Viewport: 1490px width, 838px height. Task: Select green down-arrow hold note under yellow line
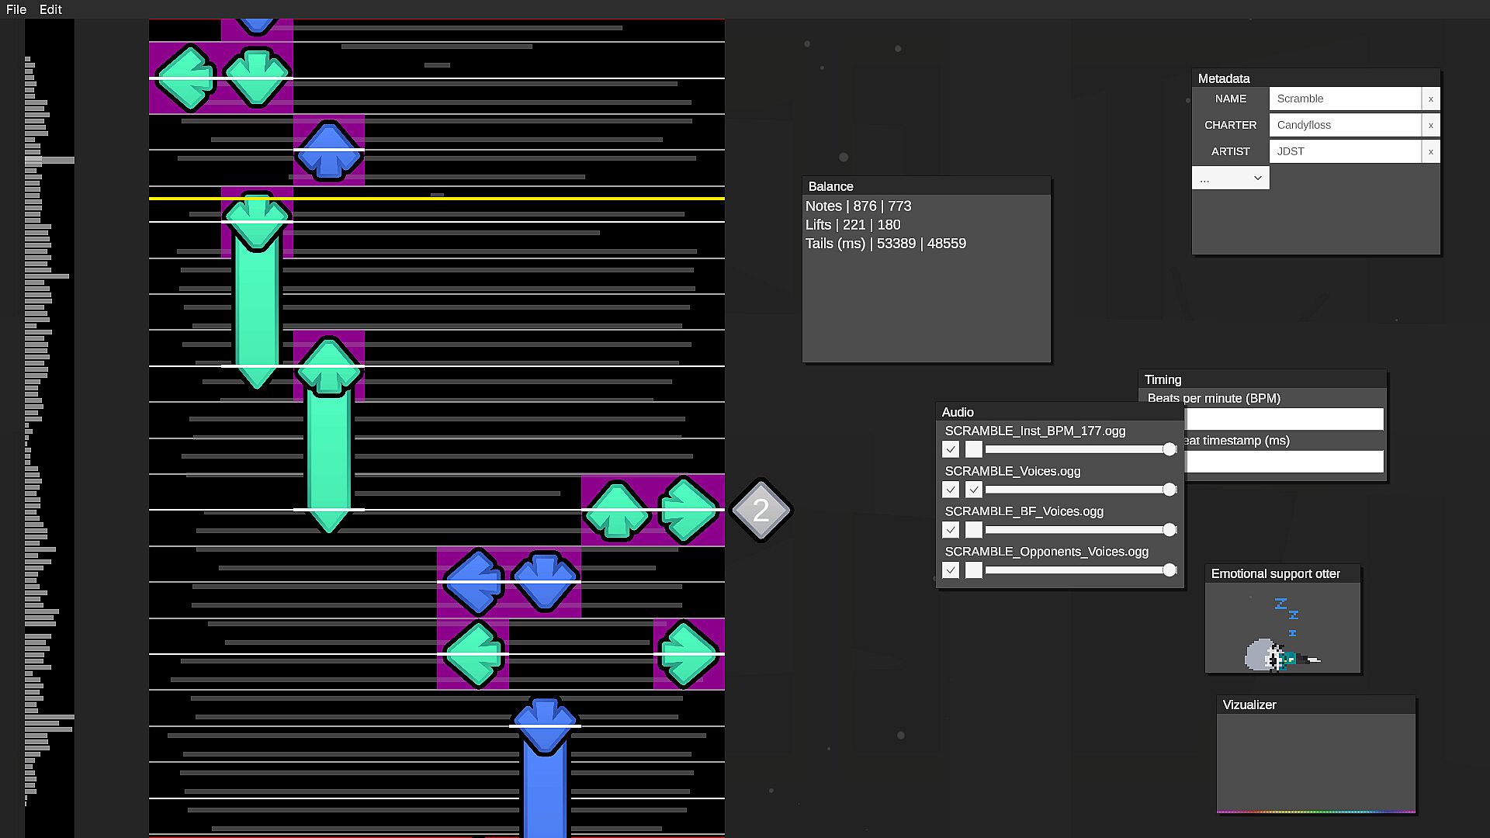click(x=257, y=221)
